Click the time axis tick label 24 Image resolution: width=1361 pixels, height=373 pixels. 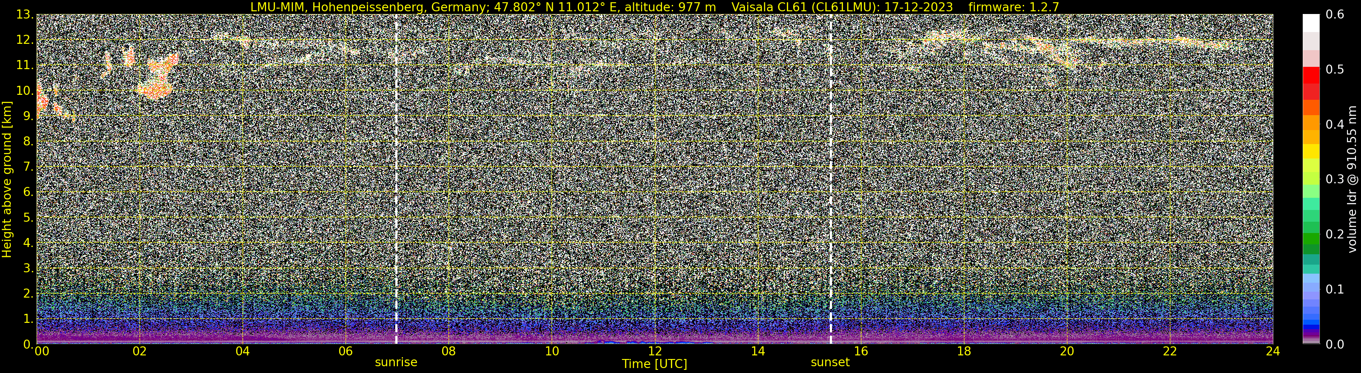(1273, 351)
